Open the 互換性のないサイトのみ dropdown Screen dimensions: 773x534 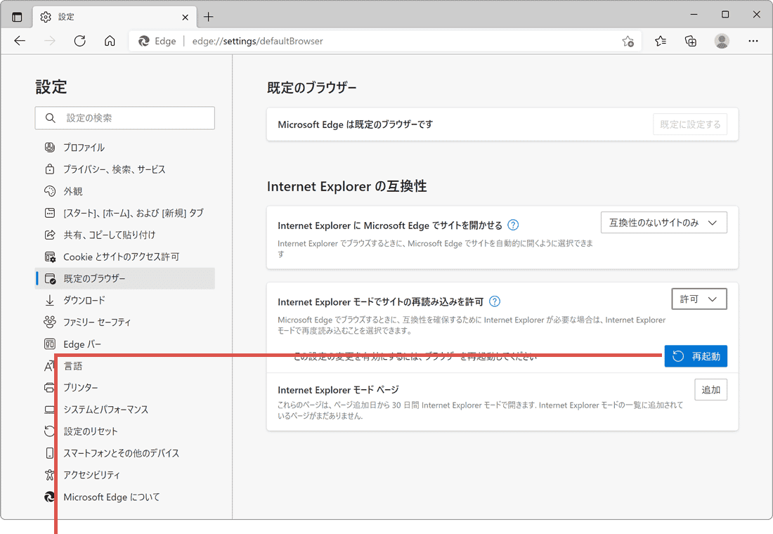pyautogui.click(x=663, y=223)
